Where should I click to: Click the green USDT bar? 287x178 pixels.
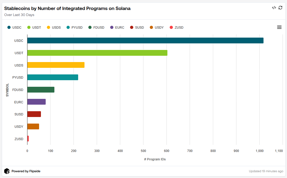coord(95,53)
